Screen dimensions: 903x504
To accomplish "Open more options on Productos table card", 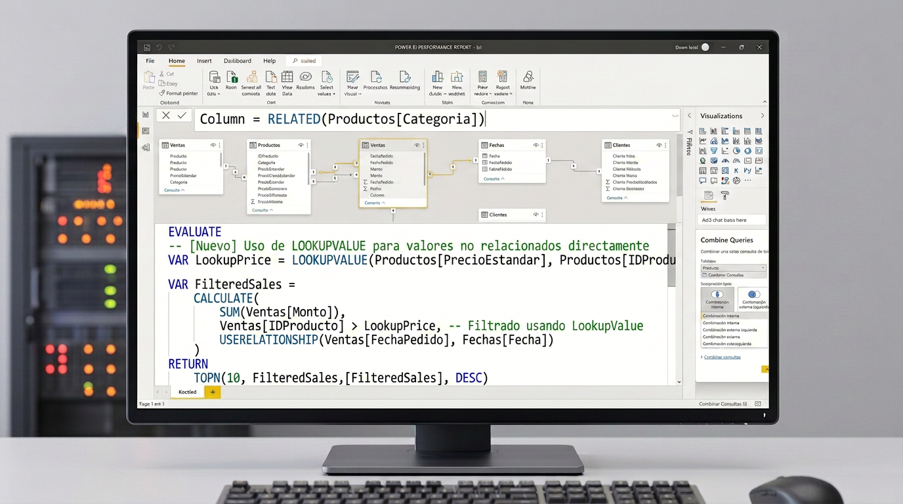I will pyautogui.click(x=307, y=145).
